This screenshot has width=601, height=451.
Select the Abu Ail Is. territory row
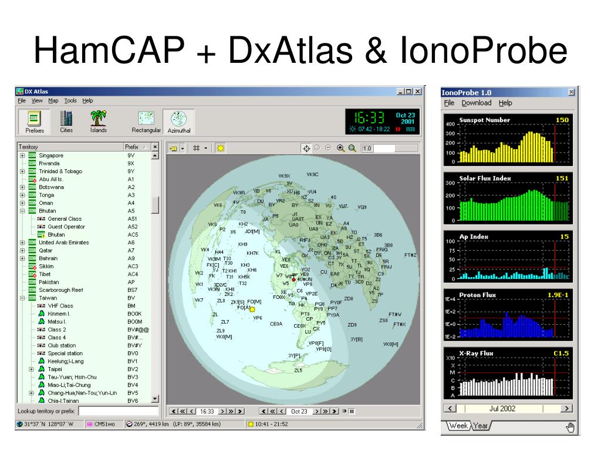click(85, 180)
